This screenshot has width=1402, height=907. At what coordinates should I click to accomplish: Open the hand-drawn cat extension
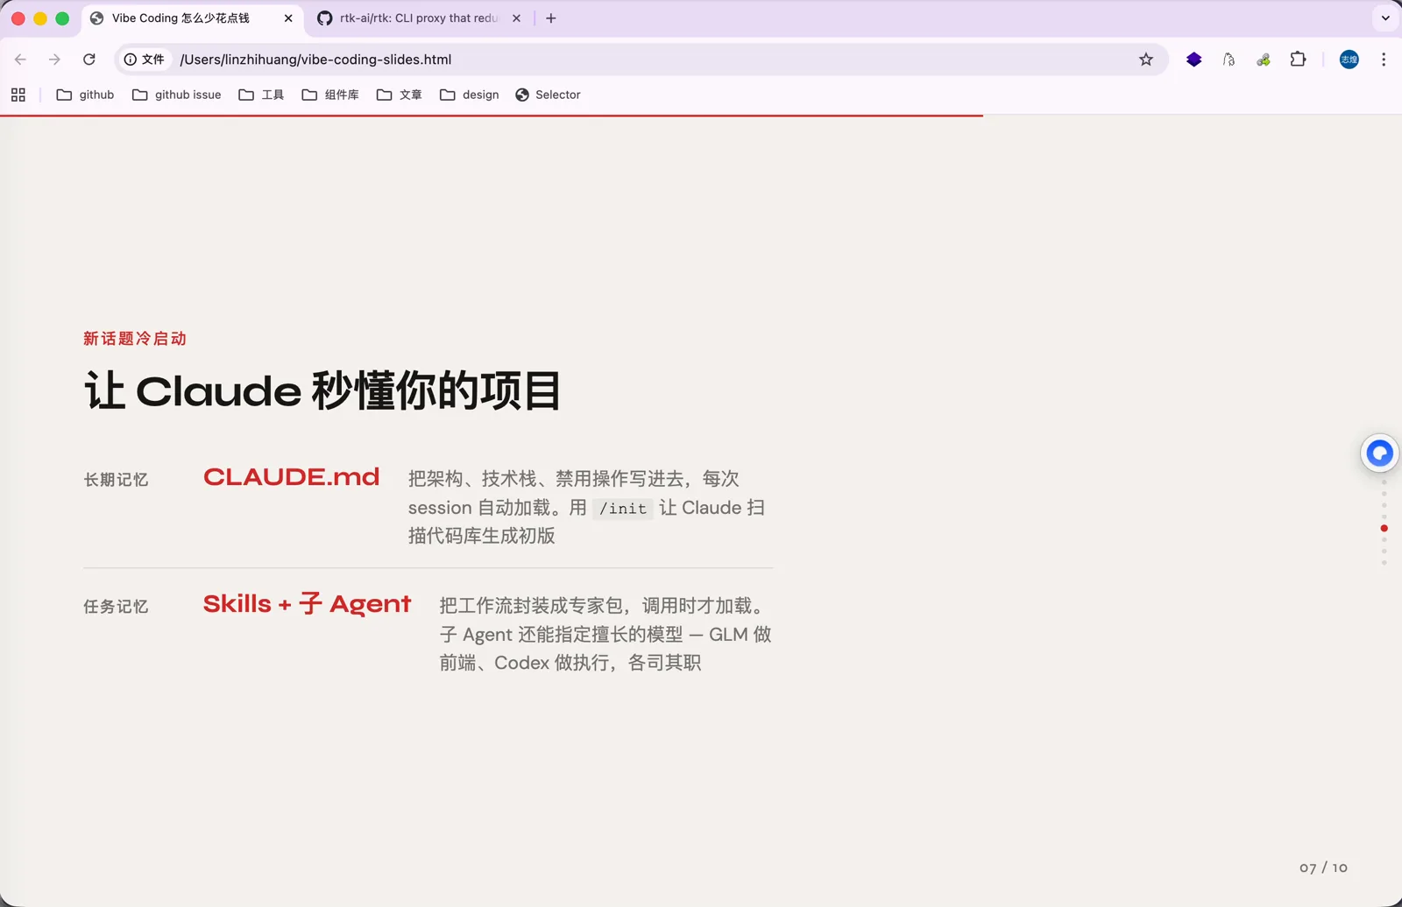1229,60
